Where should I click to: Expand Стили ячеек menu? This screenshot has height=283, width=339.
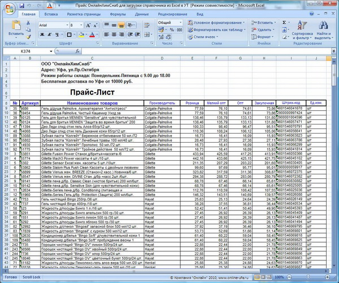(203, 37)
